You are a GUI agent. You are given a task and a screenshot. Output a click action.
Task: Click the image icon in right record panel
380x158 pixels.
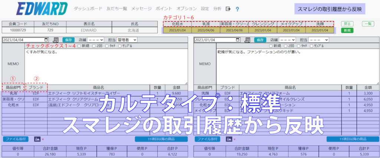coord(229,139)
